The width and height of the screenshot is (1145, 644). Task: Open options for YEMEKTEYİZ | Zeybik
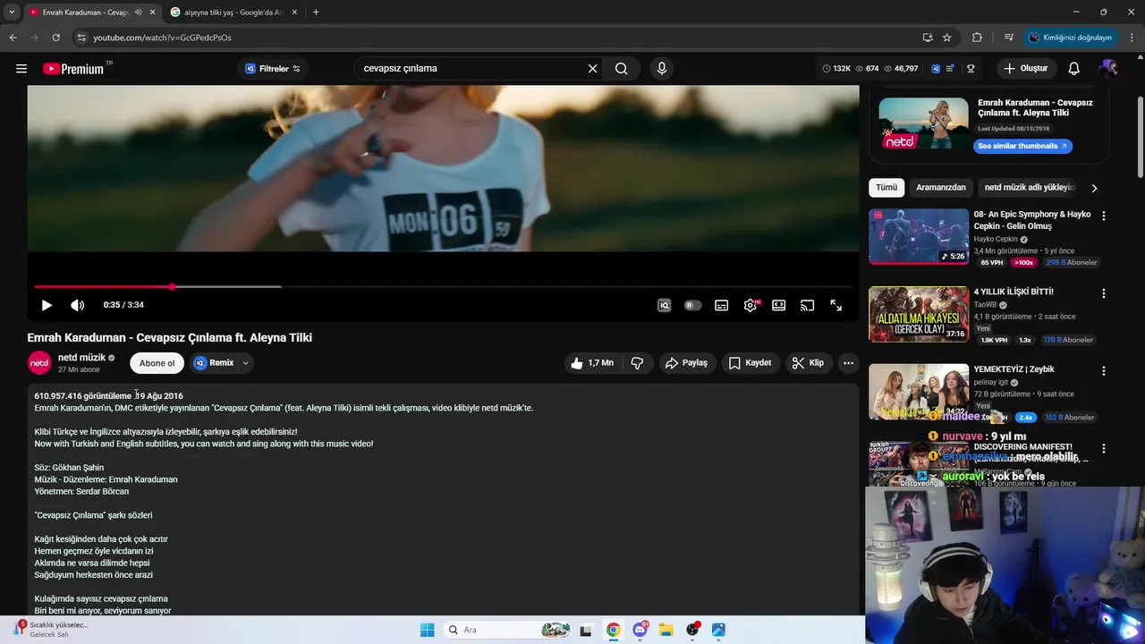[1104, 370]
